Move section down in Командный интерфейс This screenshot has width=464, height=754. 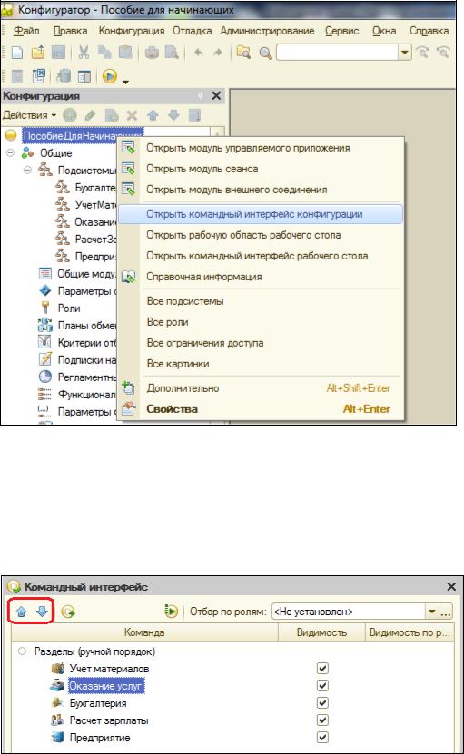(x=42, y=612)
